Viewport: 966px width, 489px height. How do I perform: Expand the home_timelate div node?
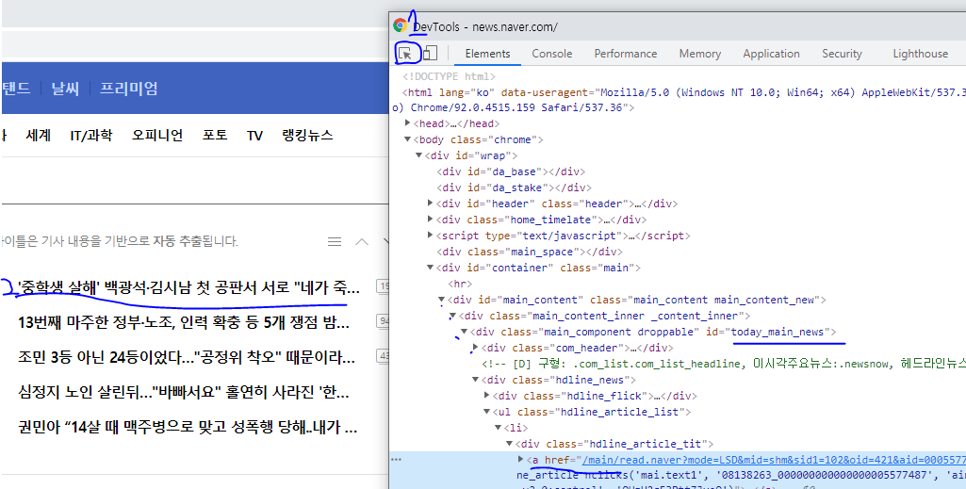pyautogui.click(x=430, y=220)
